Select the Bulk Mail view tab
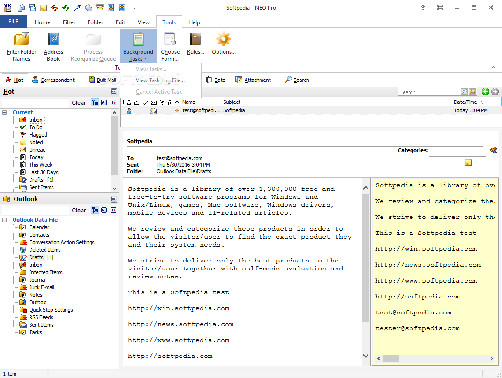 click(x=103, y=80)
